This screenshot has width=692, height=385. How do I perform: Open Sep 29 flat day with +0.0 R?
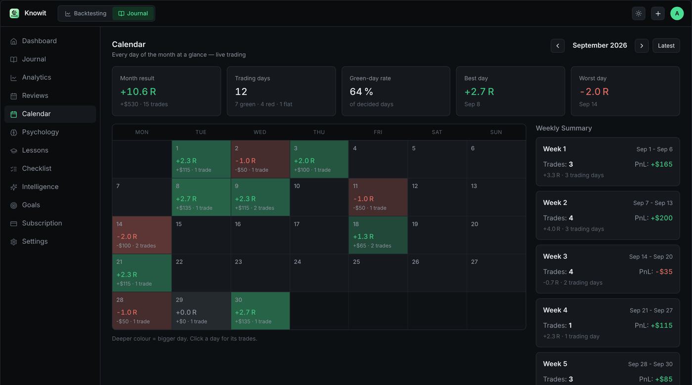pyautogui.click(x=201, y=311)
